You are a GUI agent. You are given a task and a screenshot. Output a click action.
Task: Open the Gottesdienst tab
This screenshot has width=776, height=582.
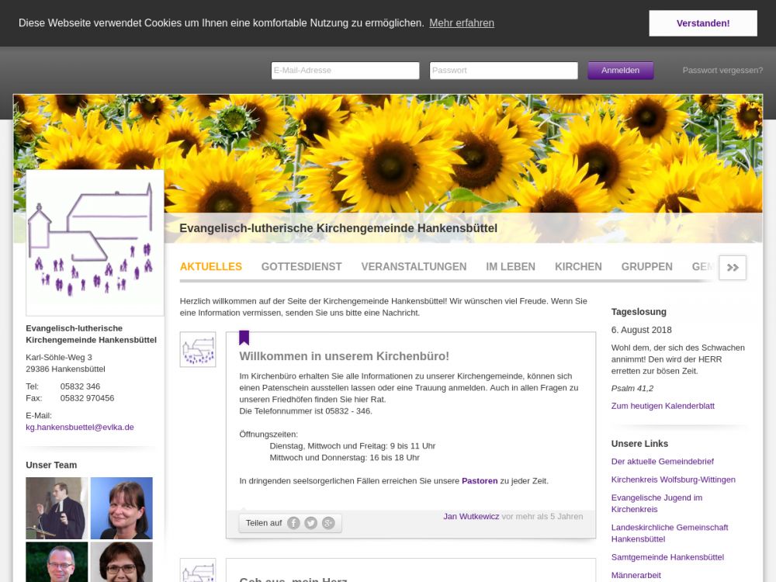coord(301,266)
